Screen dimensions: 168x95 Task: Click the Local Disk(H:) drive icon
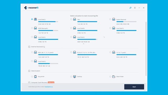pyautogui.click(x=35, y=61)
